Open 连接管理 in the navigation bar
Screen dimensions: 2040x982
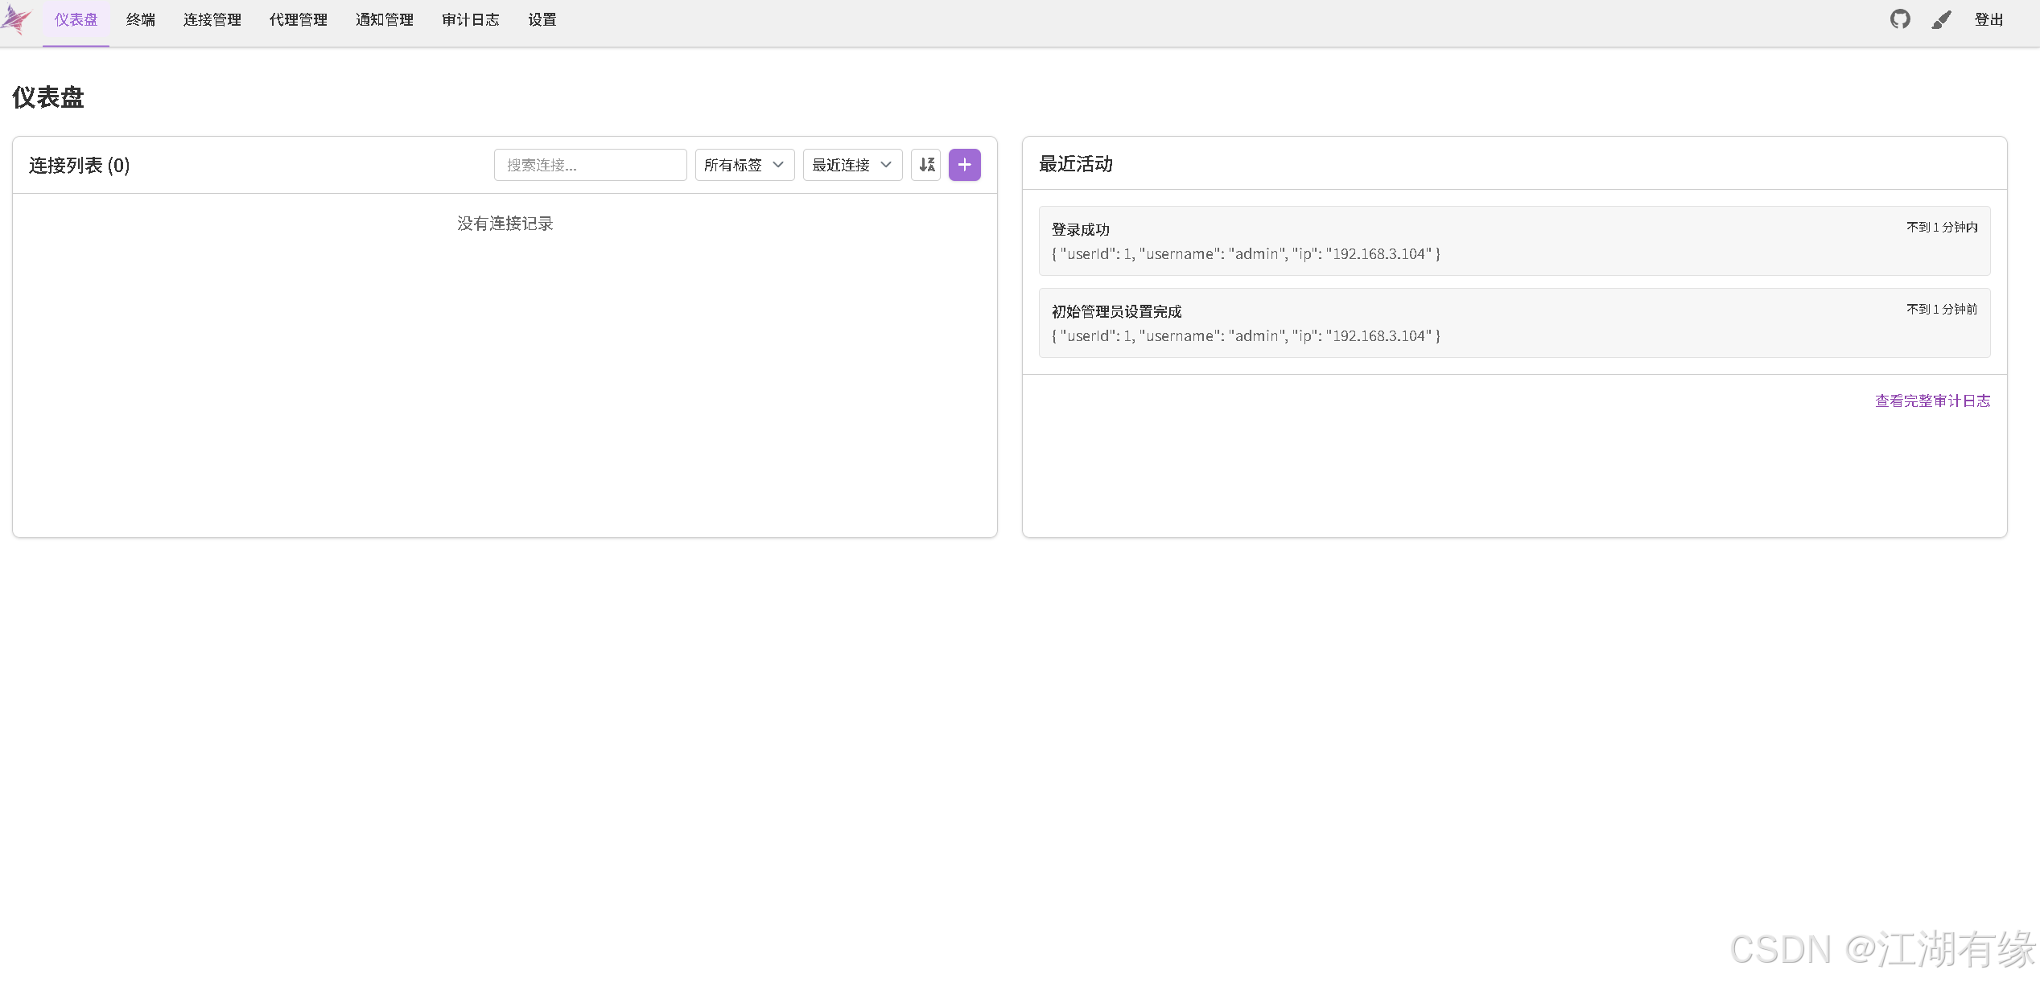[x=212, y=19]
